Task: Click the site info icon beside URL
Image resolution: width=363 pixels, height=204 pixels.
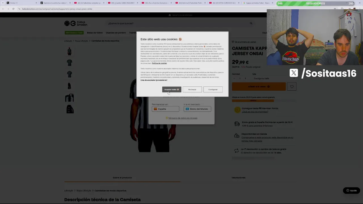Action: (20, 9)
